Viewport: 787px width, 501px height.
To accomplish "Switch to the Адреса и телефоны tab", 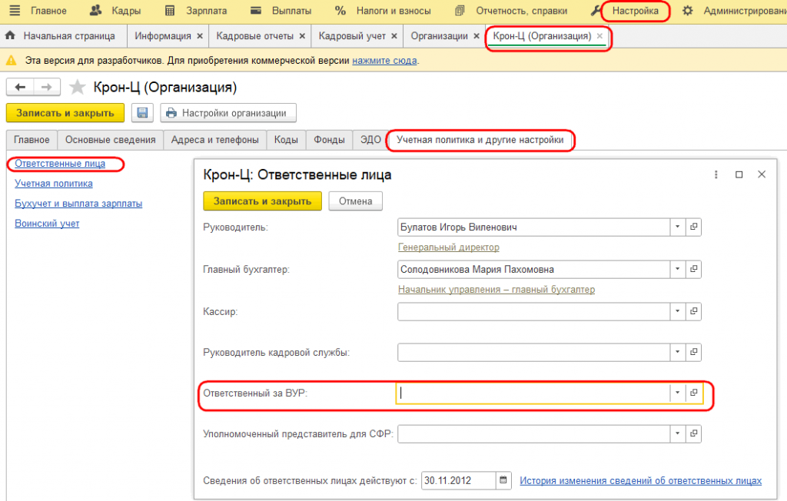I will point(215,140).
